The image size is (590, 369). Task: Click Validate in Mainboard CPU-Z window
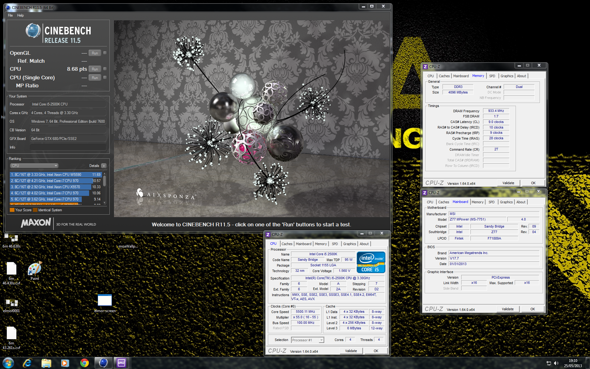[x=508, y=309]
